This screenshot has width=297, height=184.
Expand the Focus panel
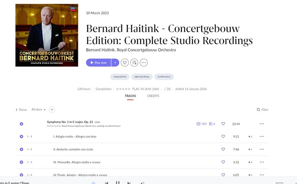pos(21,110)
